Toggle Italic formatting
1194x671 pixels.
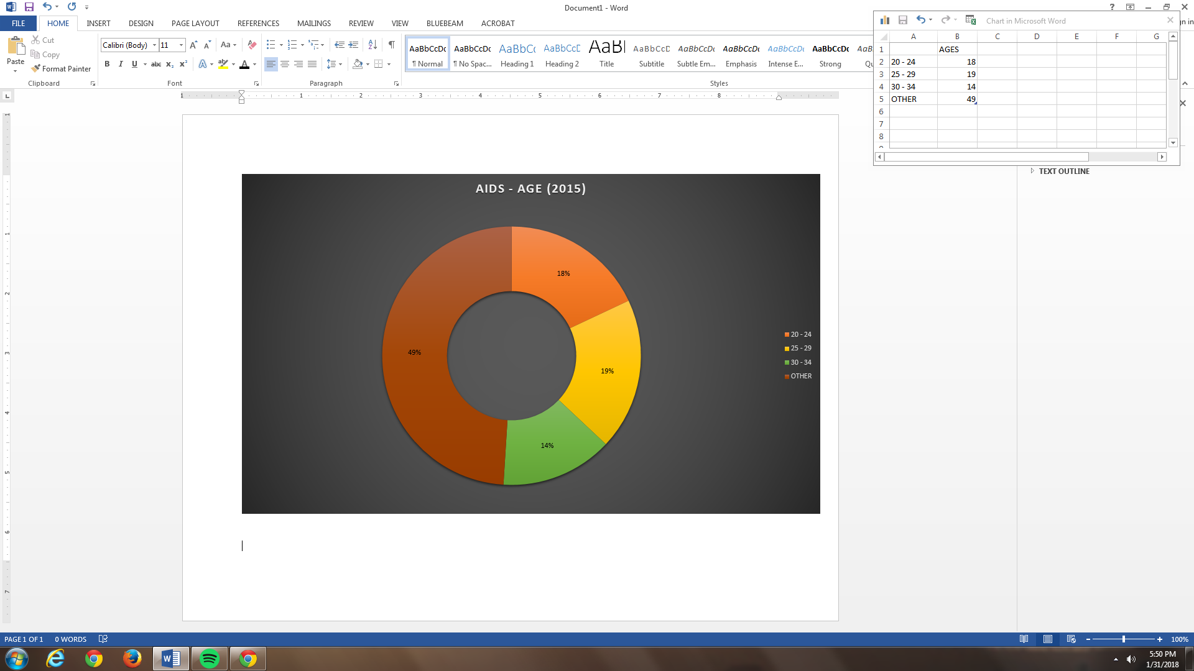(x=121, y=64)
